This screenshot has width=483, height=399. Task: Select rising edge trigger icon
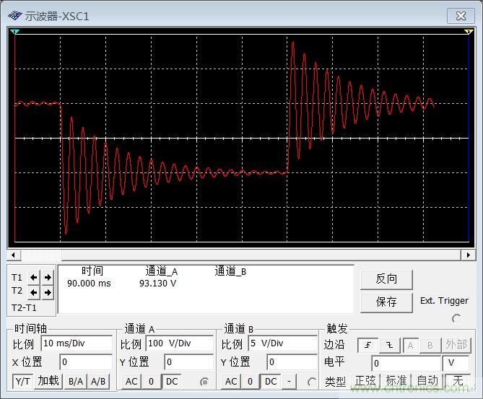pos(367,345)
